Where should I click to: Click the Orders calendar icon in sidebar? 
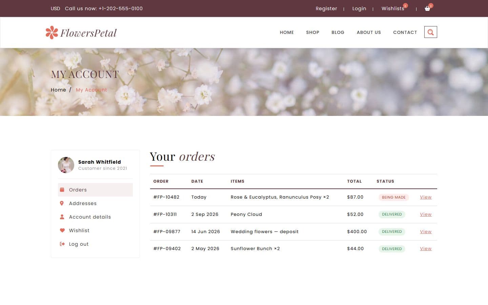[62, 190]
